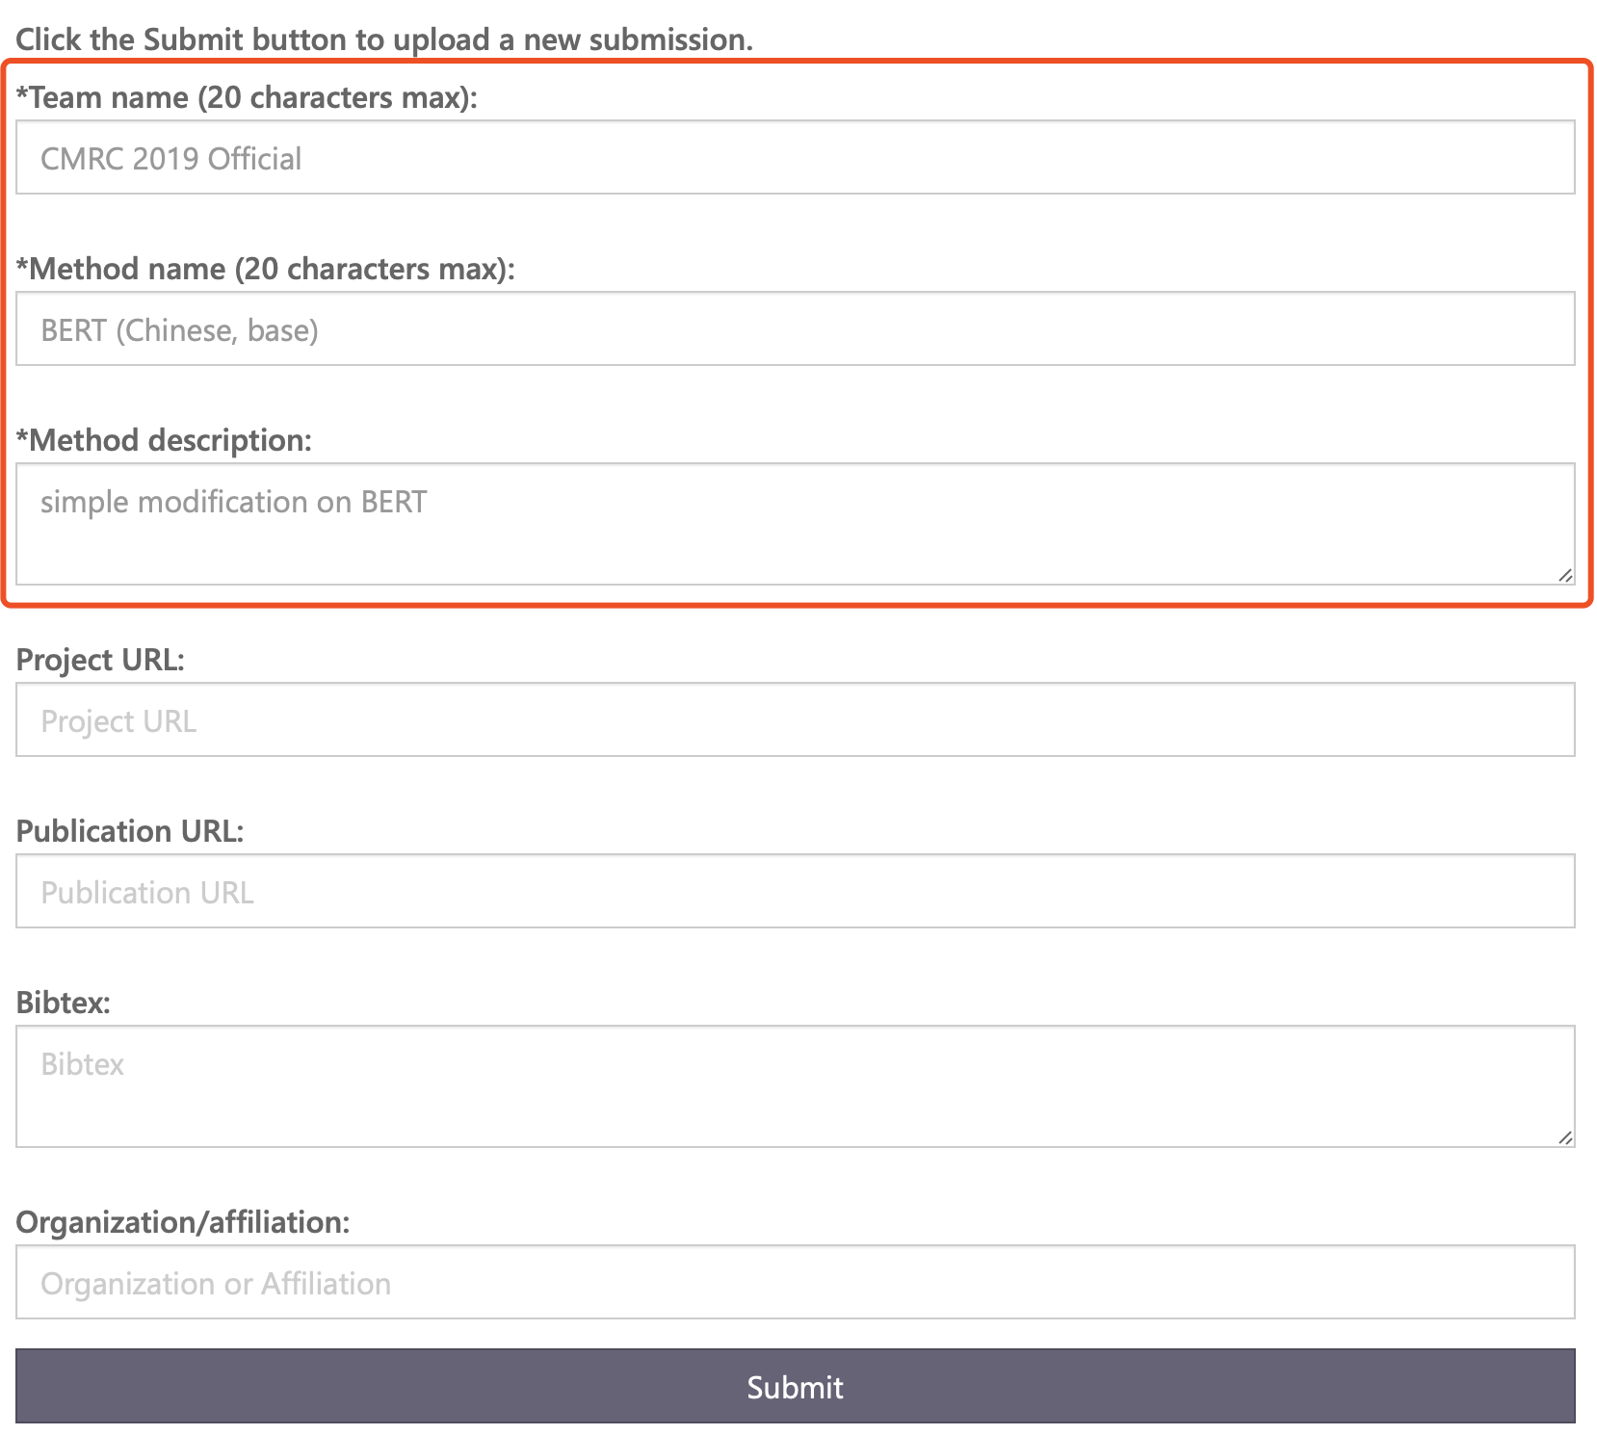Click the 'Organization/affiliation:' label
Screen dimensions: 1597x1435
coord(183,1222)
